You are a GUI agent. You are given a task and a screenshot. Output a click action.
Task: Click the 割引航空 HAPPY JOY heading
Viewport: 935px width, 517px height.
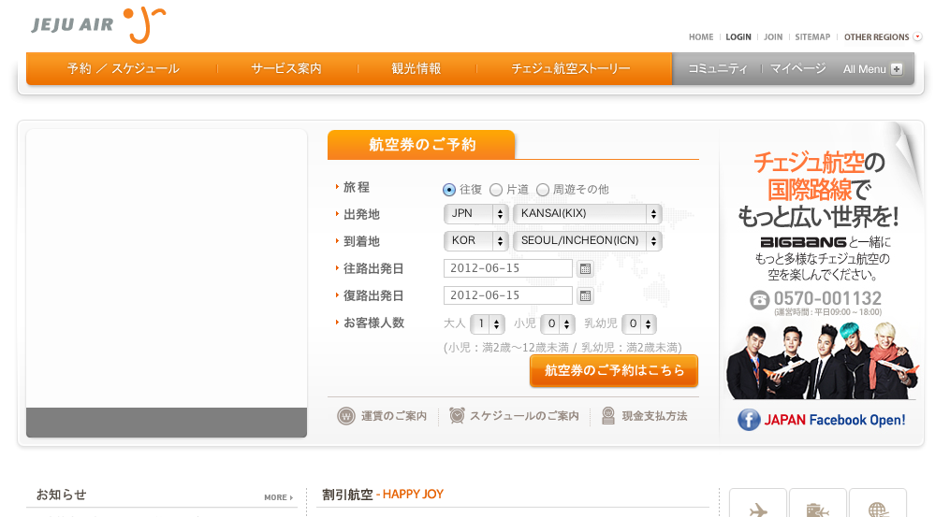point(383,495)
